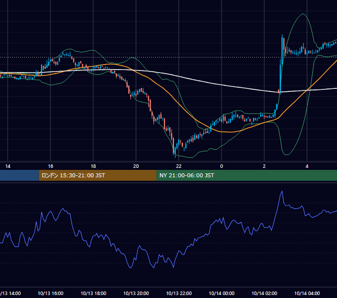Screen dimensions: 337x298
Task: Click the 10/14 02:00 date label
Action: pyautogui.click(x=264, y=294)
